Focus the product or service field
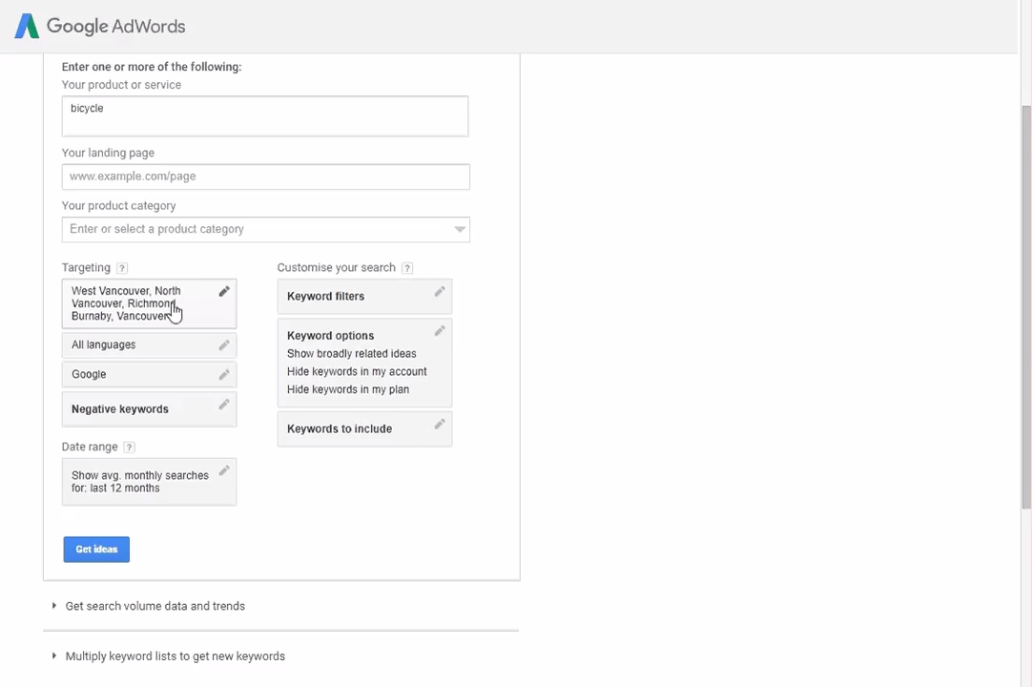This screenshot has height=687, width=1032. point(265,116)
